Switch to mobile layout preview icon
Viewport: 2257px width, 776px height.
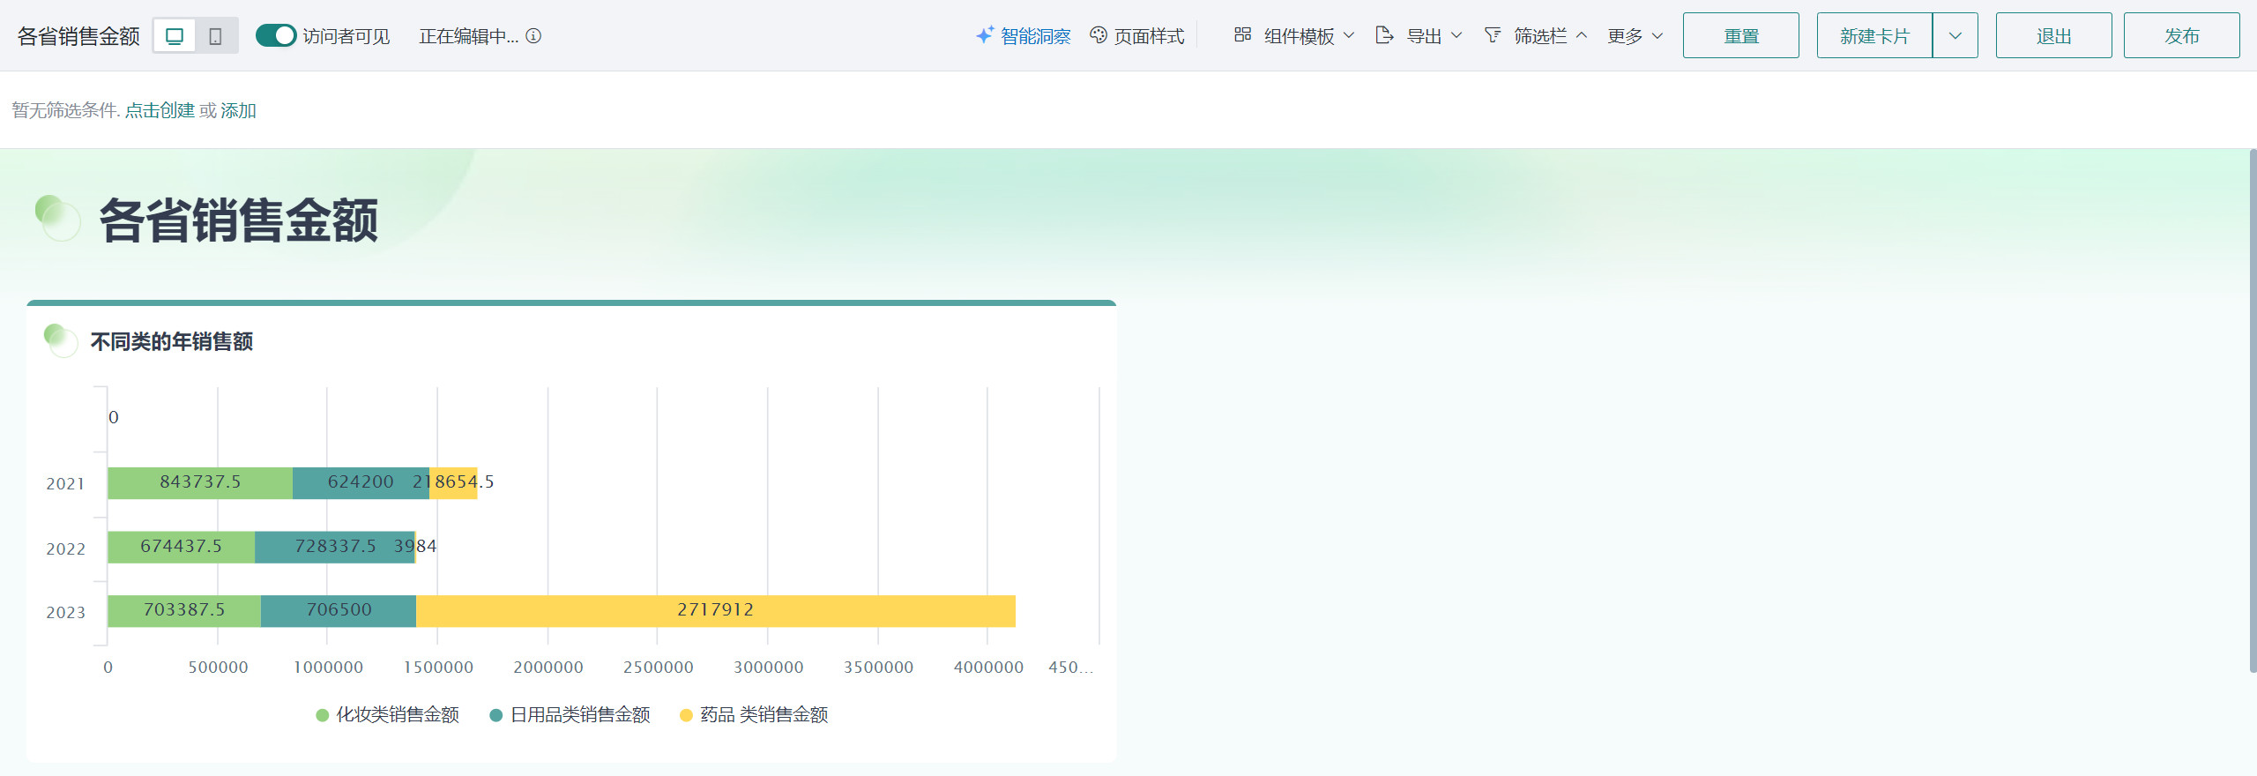click(x=215, y=36)
